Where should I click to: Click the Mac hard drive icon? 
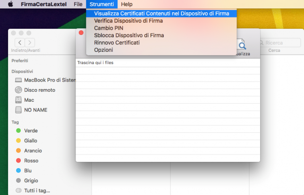click(x=18, y=100)
